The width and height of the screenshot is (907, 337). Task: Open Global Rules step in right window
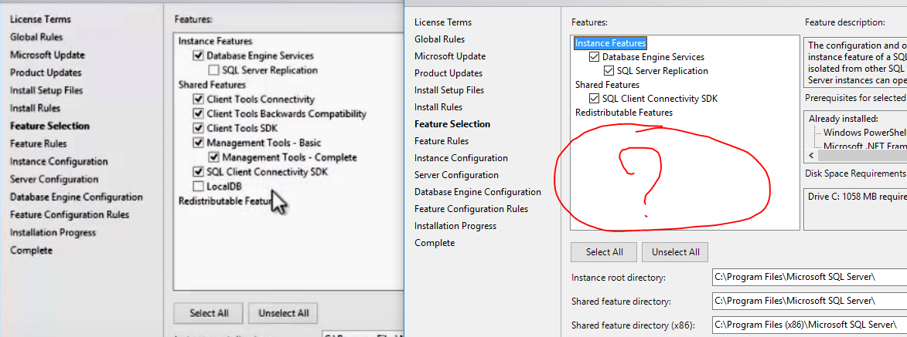440,40
